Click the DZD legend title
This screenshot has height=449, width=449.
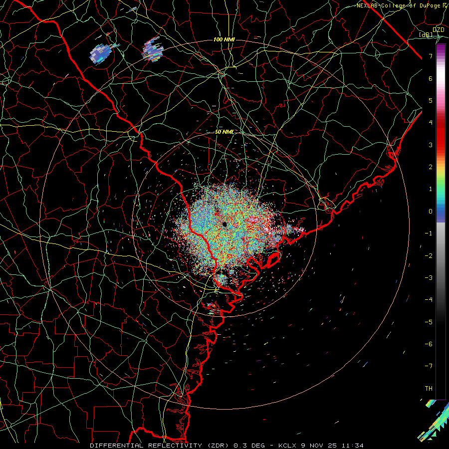pos(439,29)
